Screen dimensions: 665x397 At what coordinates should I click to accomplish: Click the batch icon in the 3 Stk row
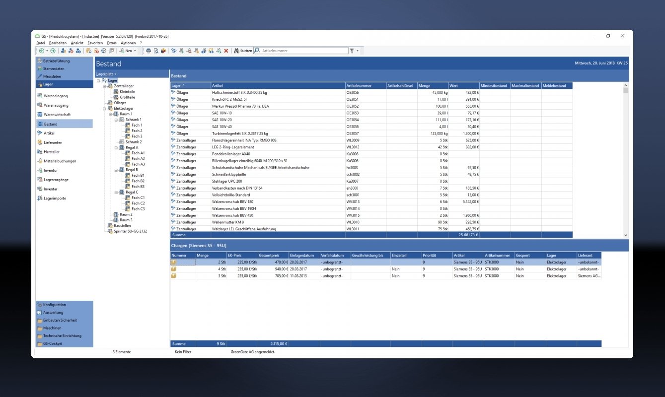pyautogui.click(x=174, y=276)
